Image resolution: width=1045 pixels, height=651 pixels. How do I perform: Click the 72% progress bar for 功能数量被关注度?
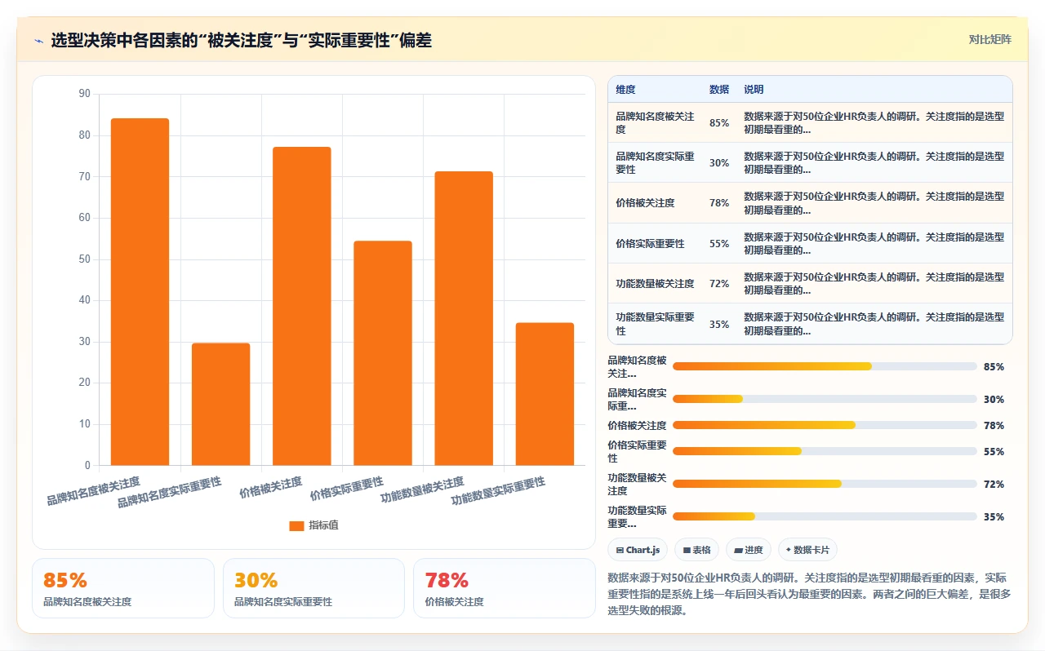[x=825, y=484]
